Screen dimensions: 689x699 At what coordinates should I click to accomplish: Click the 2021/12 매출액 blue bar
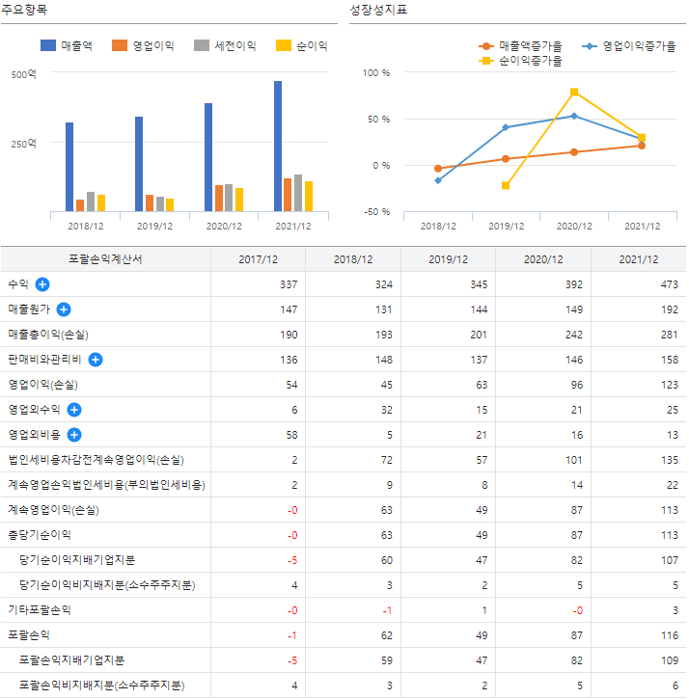coord(278,147)
